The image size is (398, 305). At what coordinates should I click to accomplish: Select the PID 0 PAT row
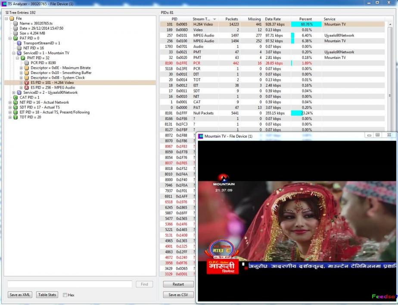pyautogui.click(x=272, y=108)
